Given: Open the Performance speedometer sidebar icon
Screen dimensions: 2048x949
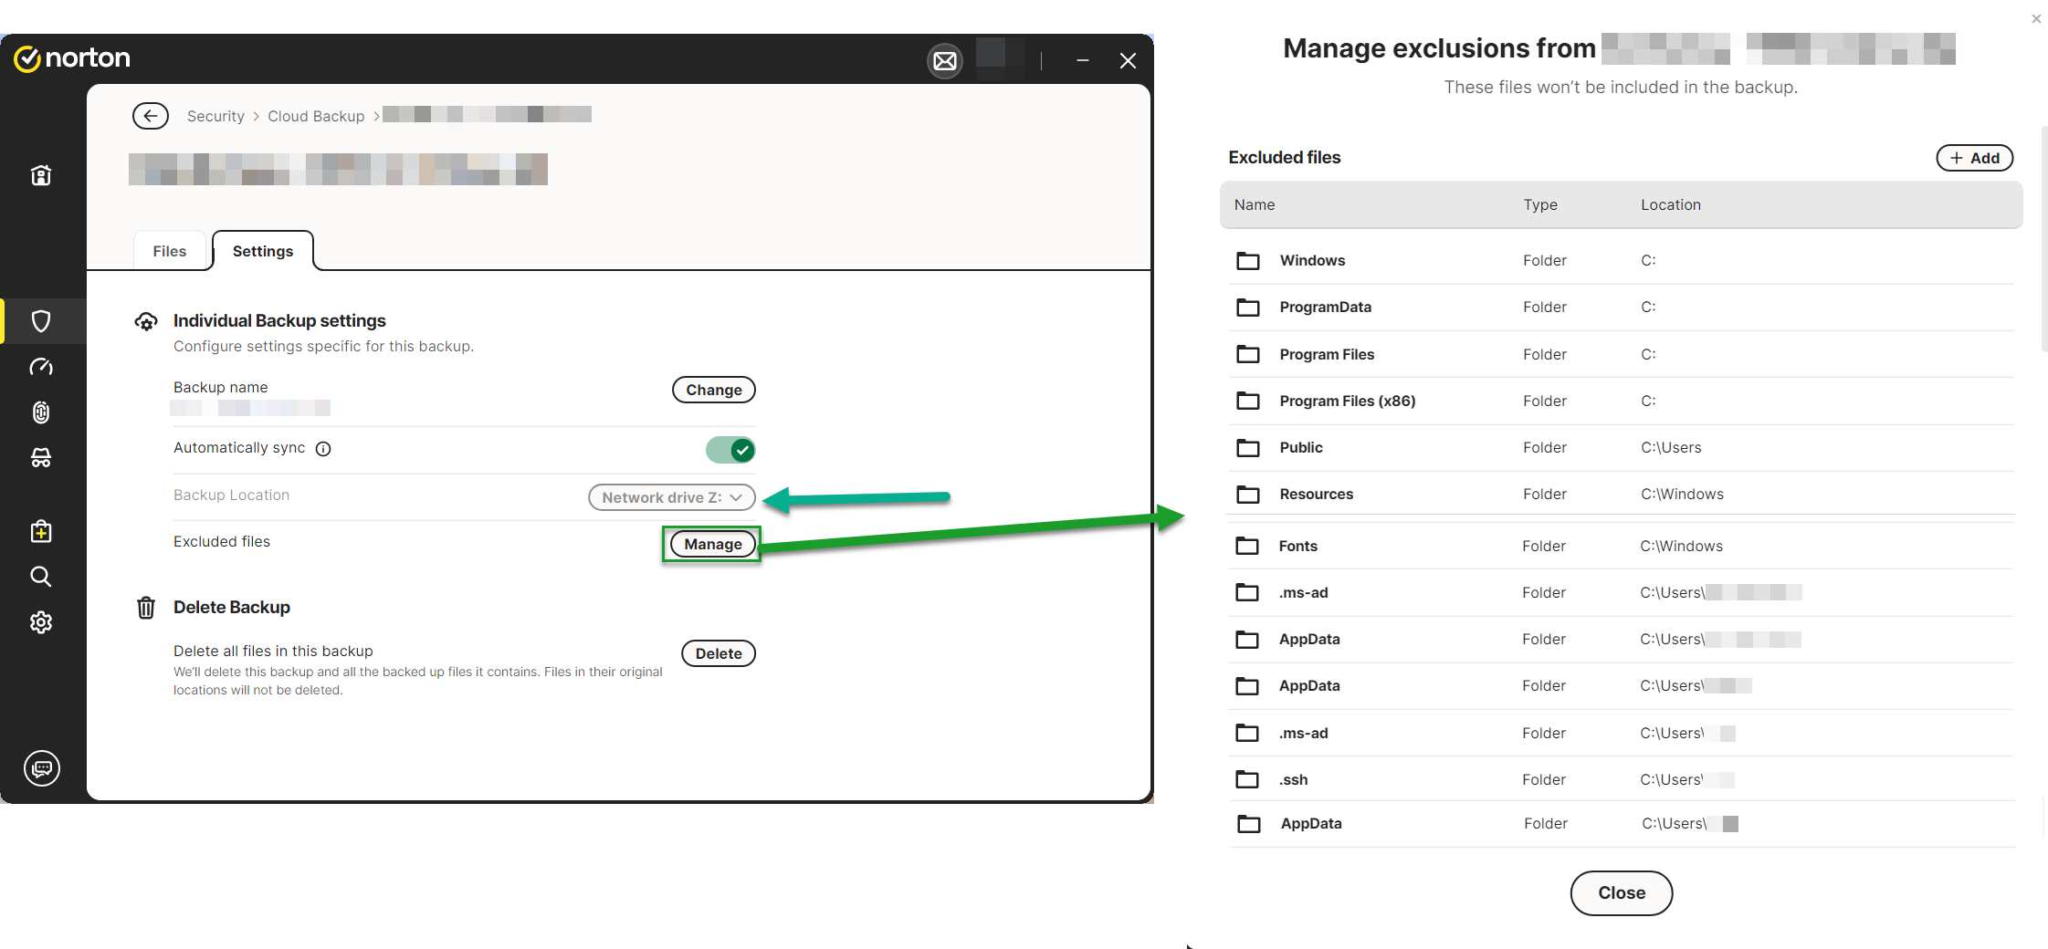Looking at the screenshot, I should pyautogui.click(x=41, y=367).
